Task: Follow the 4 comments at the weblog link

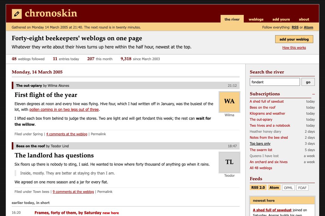Action: [x=67, y=134]
